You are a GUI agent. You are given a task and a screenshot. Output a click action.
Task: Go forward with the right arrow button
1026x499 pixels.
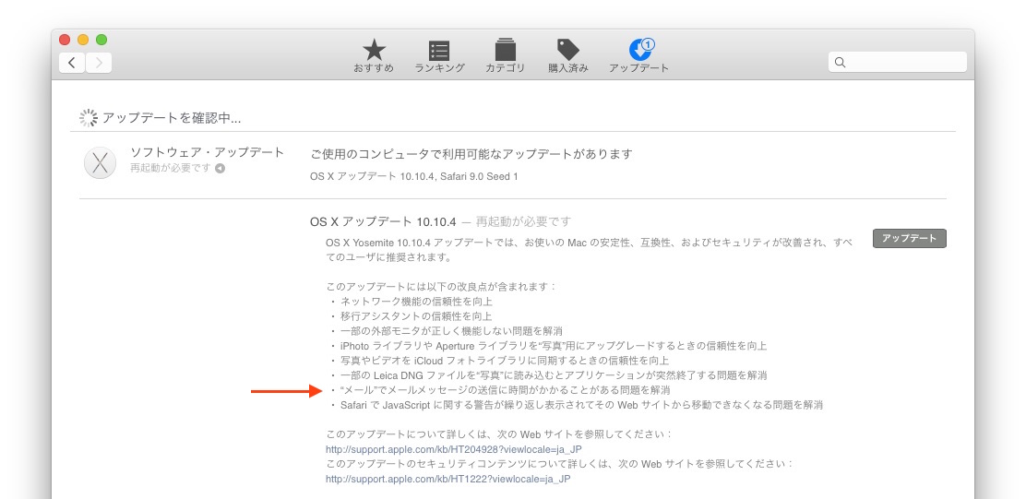[x=99, y=63]
